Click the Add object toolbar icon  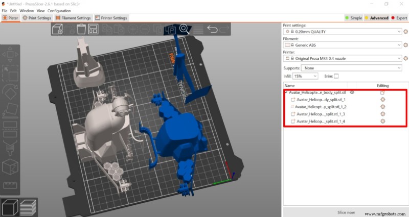pos(57,29)
